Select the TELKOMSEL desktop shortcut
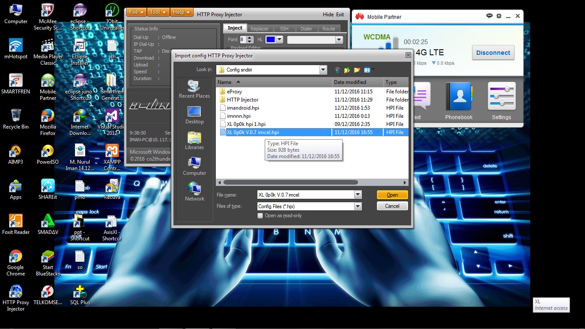This screenshot has width=585, height=329. click(48, 295)
